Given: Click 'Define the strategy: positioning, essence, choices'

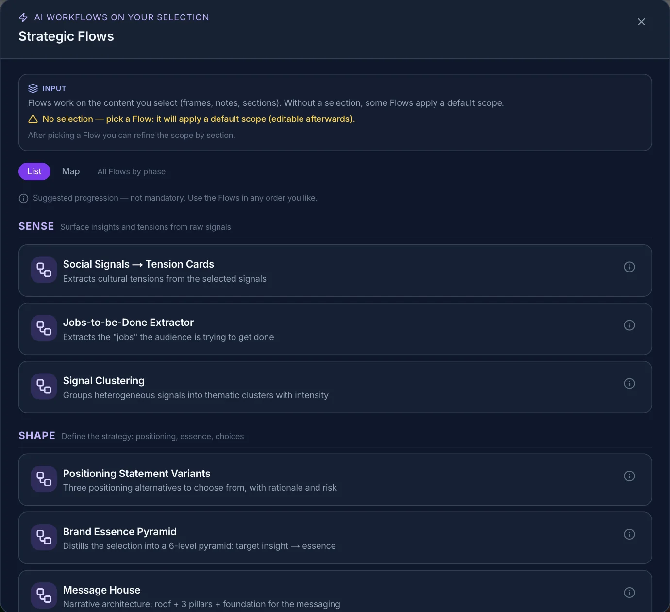Looking at the screenshot, I should (153, 436).
